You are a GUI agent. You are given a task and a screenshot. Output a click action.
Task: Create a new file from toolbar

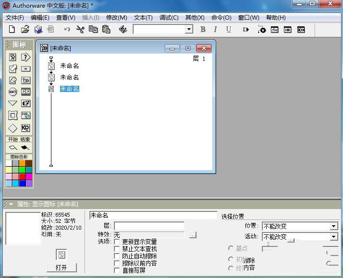coord(12,29)
